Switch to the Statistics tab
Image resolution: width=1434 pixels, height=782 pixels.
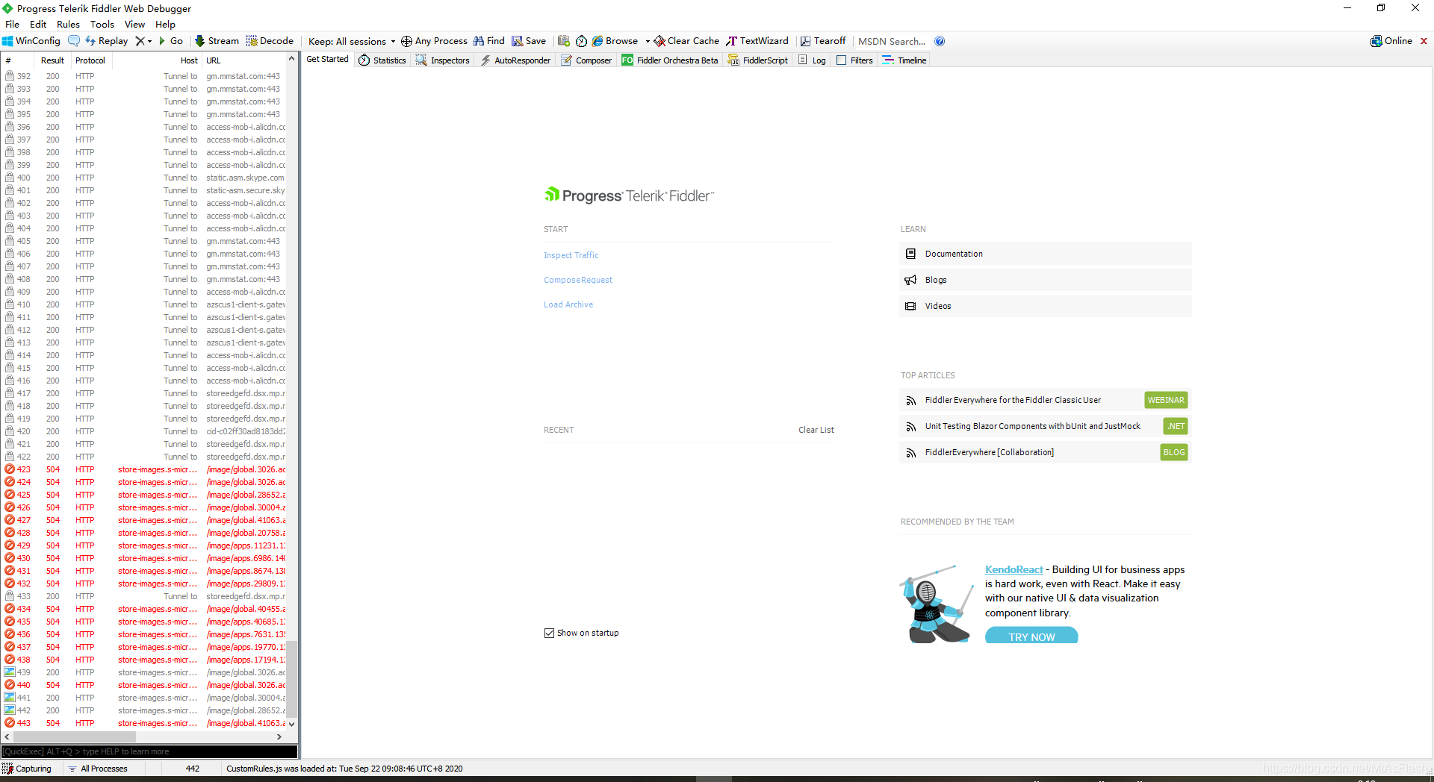click(x=382, y=60)
